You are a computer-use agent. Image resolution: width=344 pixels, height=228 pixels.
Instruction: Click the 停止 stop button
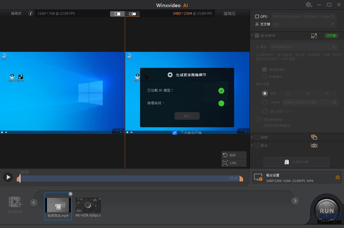(187, 116)
